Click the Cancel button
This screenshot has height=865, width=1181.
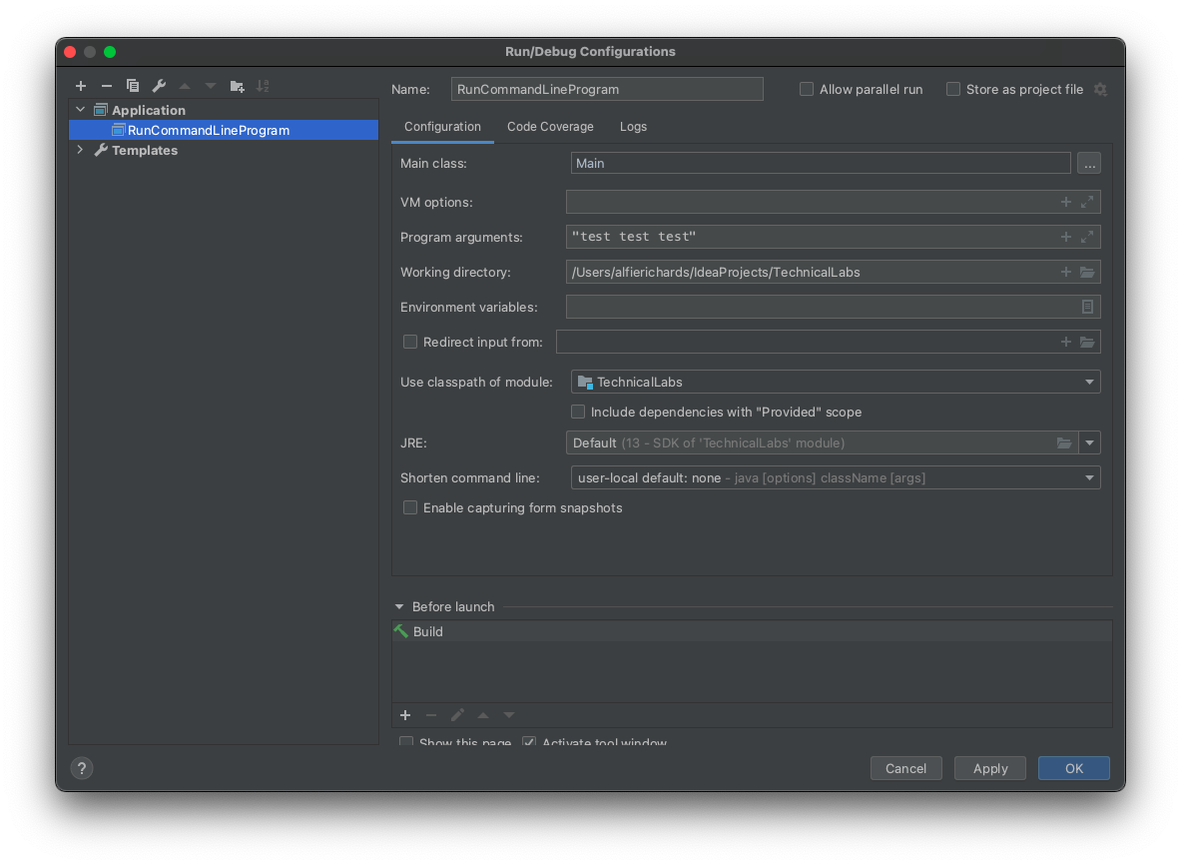pos(905,768)
